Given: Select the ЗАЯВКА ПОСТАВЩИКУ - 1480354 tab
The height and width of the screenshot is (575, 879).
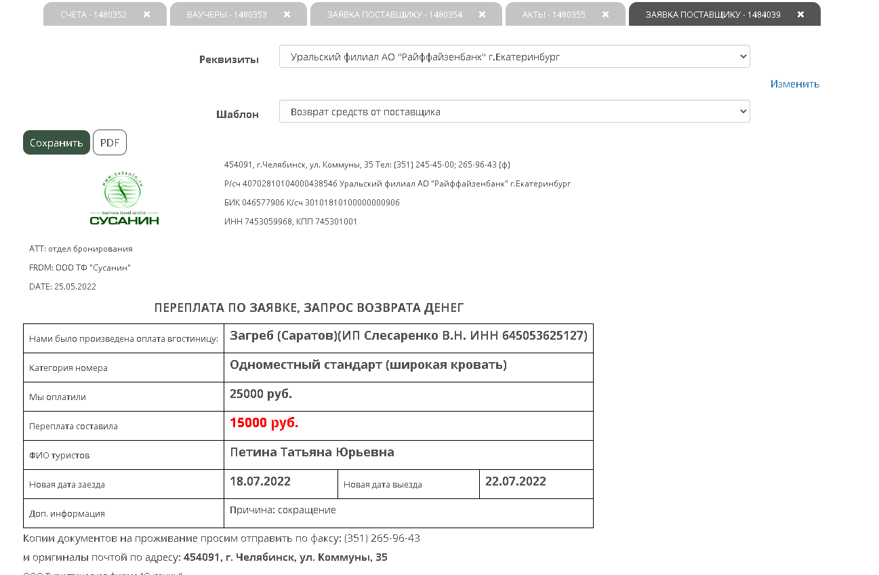Looking at the screenshot, I should tap(394, 14).
